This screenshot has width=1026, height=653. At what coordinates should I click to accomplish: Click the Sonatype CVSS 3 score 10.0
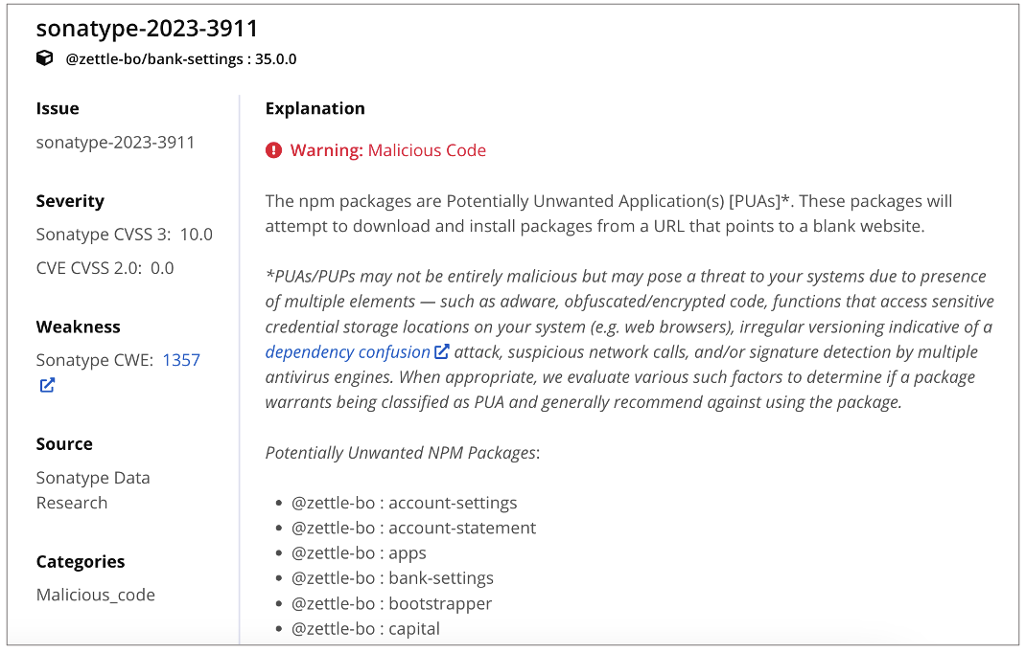click(x=196, y=235)
